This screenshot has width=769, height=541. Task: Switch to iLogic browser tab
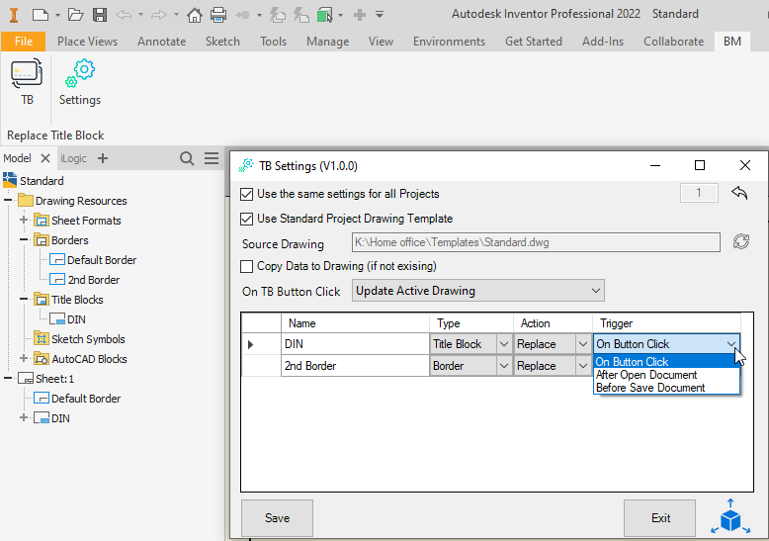[73, 158]
